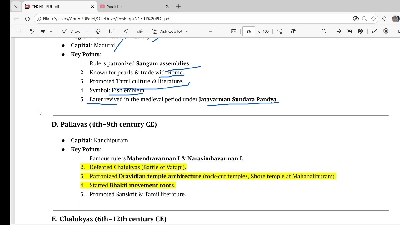The height and width of the screenshot is (225, 400).
Task: Open the tab search chevron menu
Action: pos(16,6)
